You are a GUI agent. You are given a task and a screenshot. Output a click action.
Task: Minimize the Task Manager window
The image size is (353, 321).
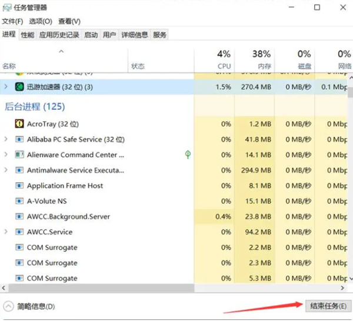pyautogui.click(x=292, y=7)
